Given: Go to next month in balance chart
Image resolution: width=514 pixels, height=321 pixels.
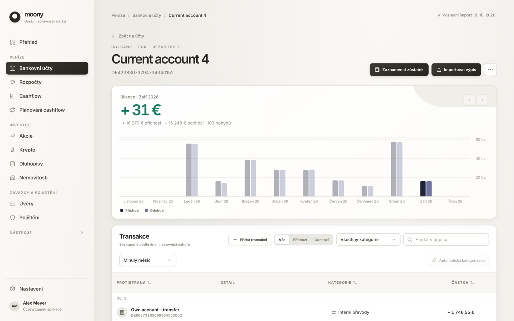Looking at the screenshot, I should click(x=482, y=100).
